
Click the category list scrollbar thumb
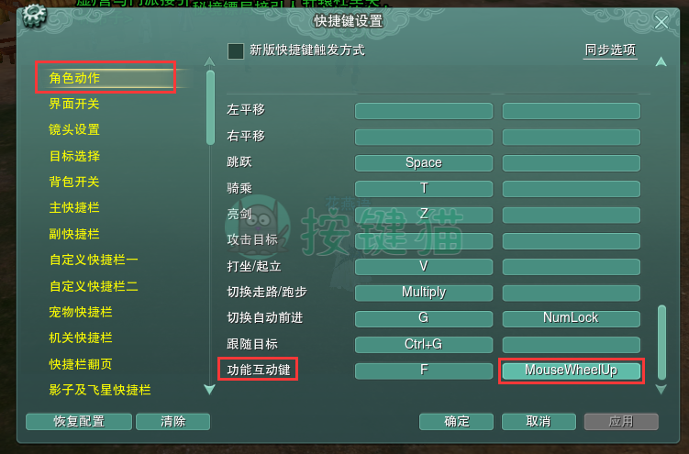coord(210,107)
